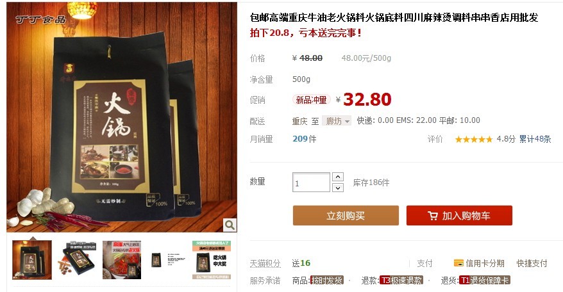
Task: Click the 退货保障卡 return guarantee badge
Action: tap(485, 280)
